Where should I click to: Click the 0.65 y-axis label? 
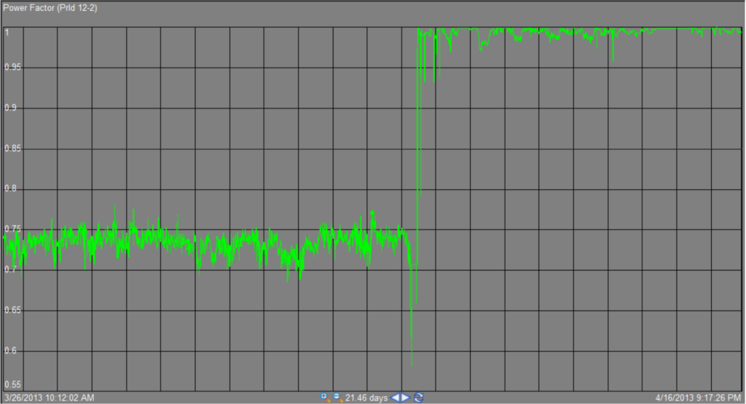[12, 310]
